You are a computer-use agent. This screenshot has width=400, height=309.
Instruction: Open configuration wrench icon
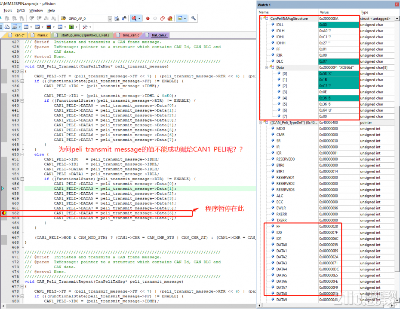[x=194, y=18]
